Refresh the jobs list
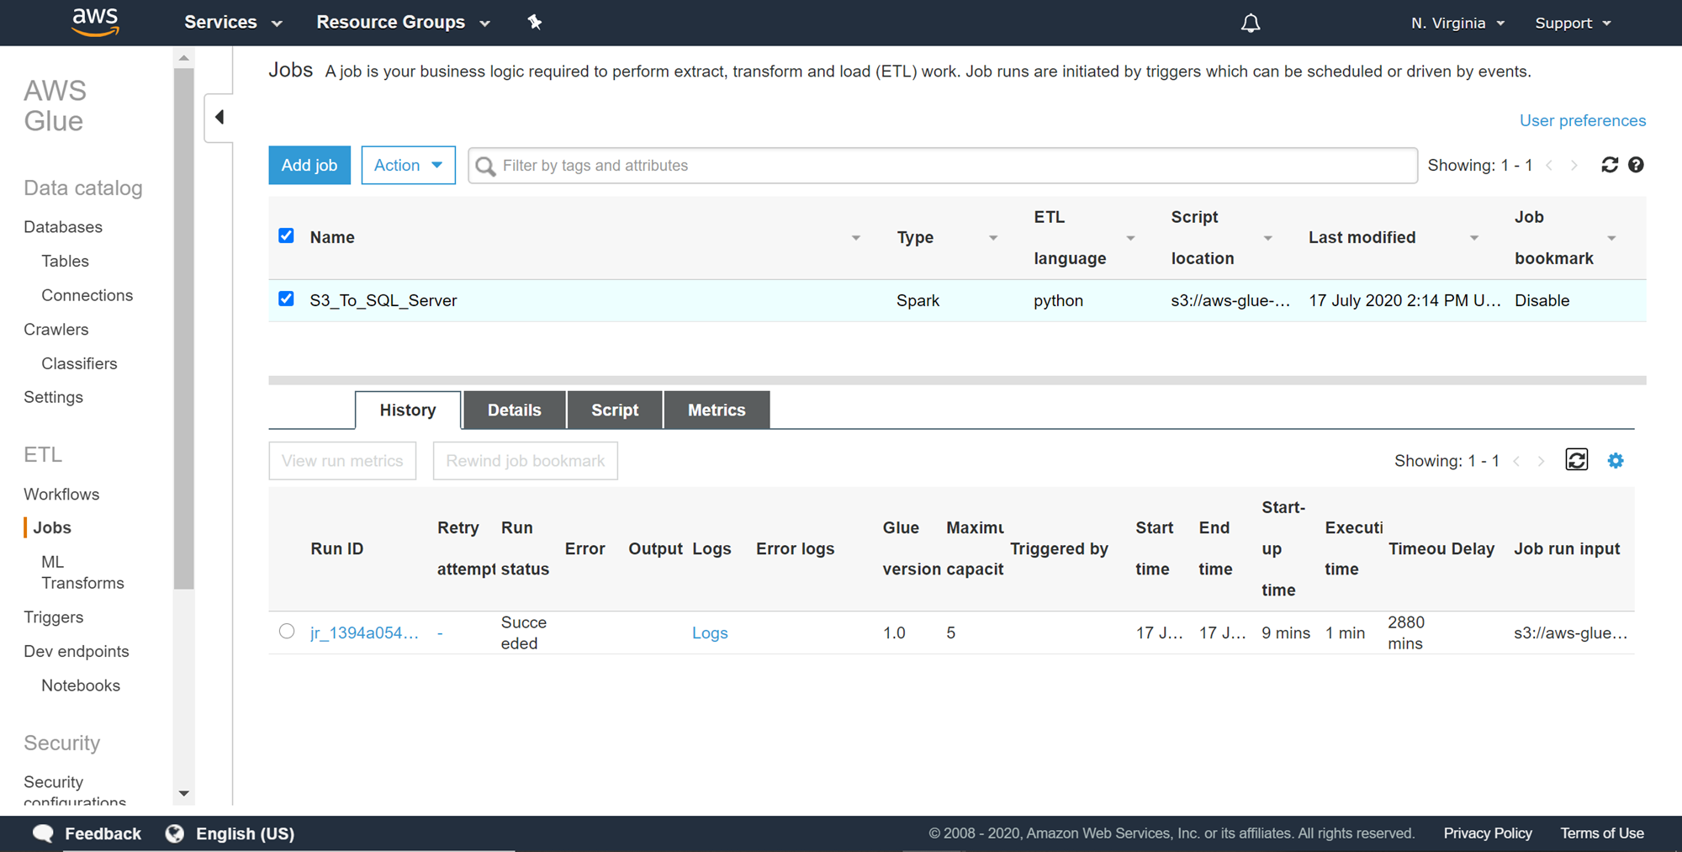 (x=1609, y=165)
